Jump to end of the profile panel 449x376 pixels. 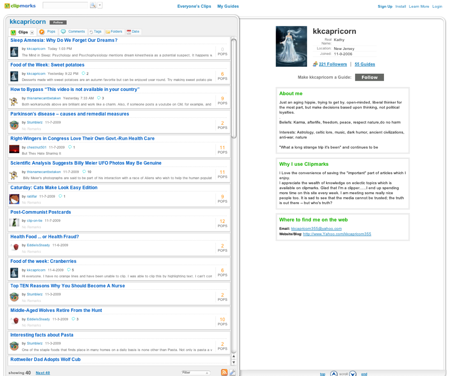click(364, 374)
